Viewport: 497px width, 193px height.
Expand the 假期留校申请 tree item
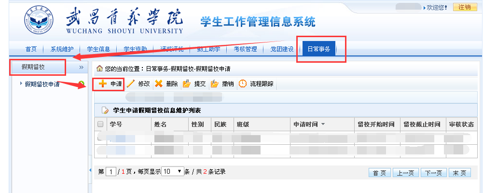click(21, 83)
